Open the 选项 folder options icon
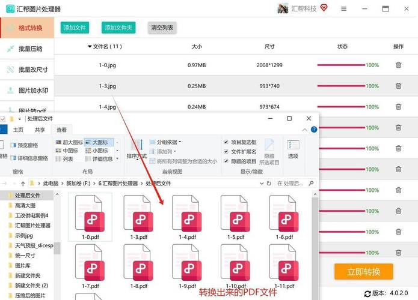The image size is (418, 300). click(294, 149)
